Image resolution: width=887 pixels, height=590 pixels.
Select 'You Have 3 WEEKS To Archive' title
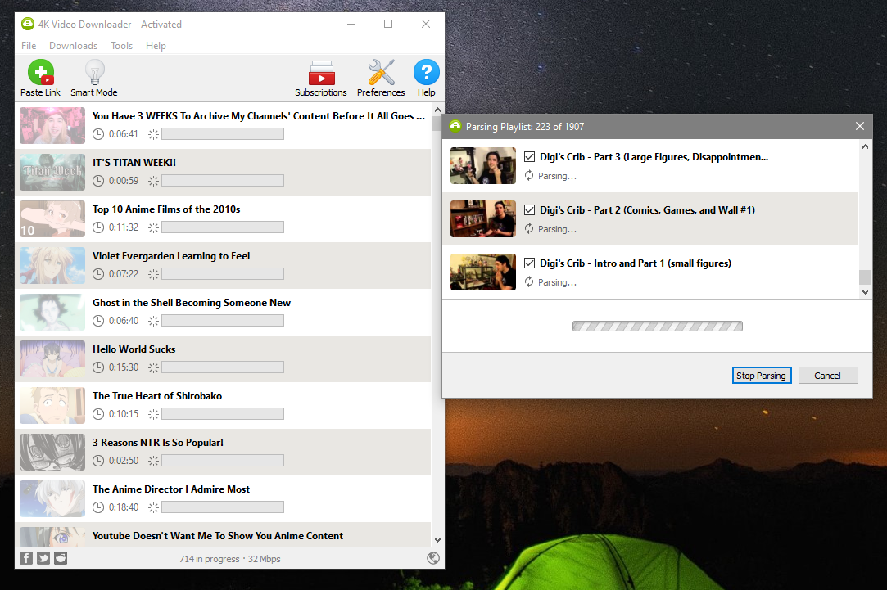259,116
